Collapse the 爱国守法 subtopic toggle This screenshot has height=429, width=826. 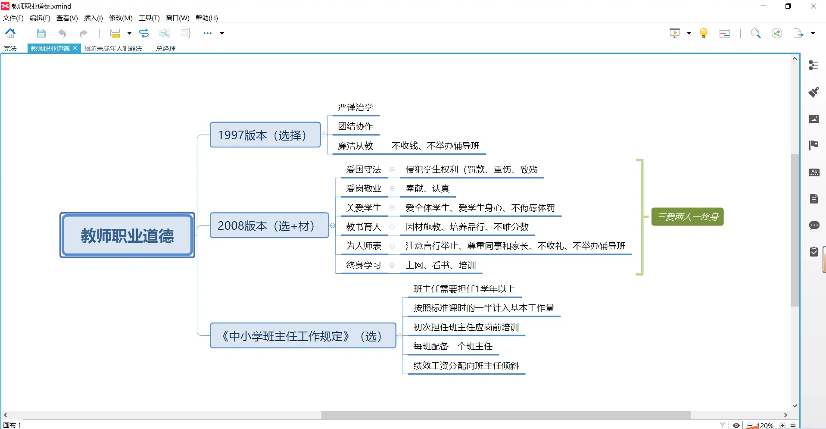392,169
